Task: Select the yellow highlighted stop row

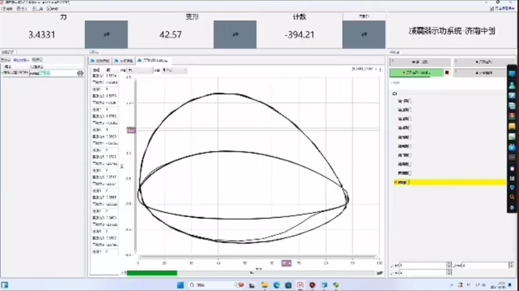Action: click(449, 183)
